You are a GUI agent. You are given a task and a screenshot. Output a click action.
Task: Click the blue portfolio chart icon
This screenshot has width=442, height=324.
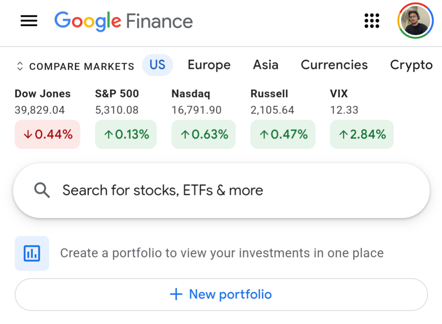click(32, 253)
